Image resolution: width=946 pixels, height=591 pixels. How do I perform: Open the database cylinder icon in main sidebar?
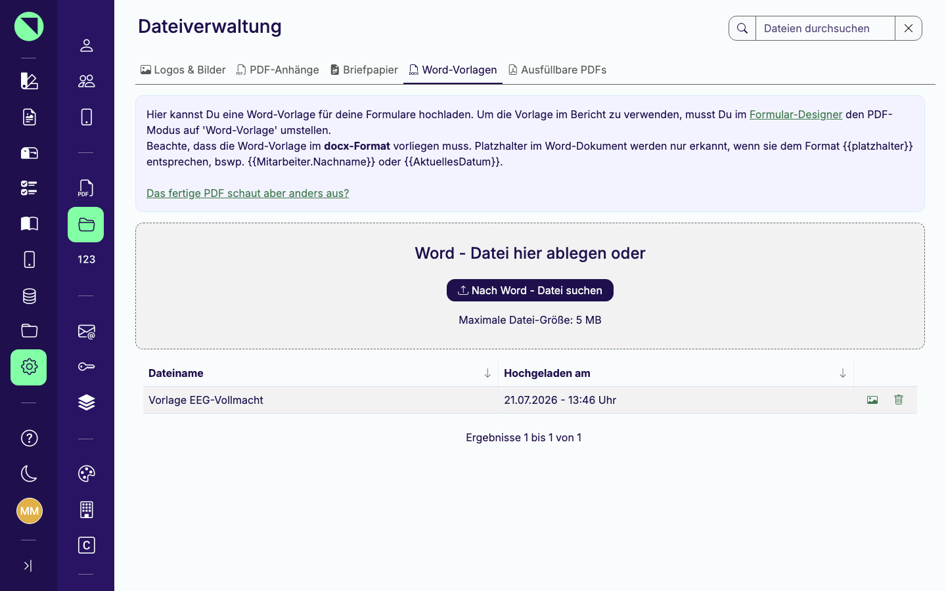coord(29,295)
